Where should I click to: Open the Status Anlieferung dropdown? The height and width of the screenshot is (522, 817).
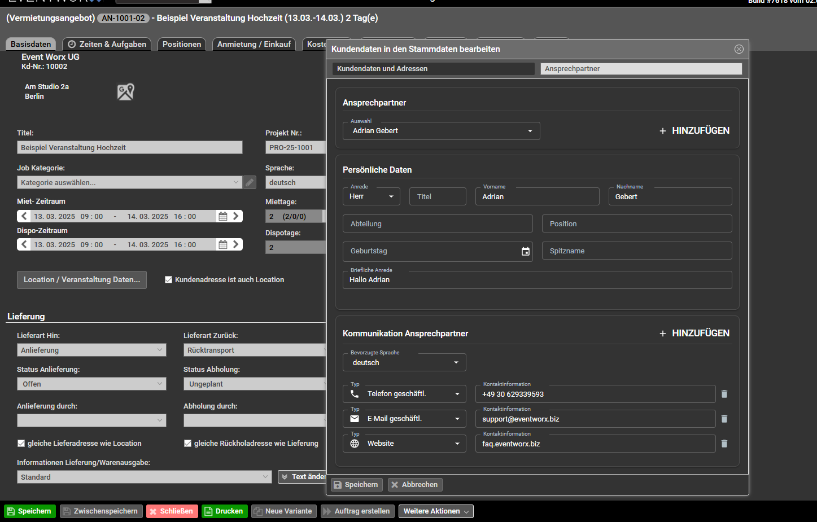91,384
